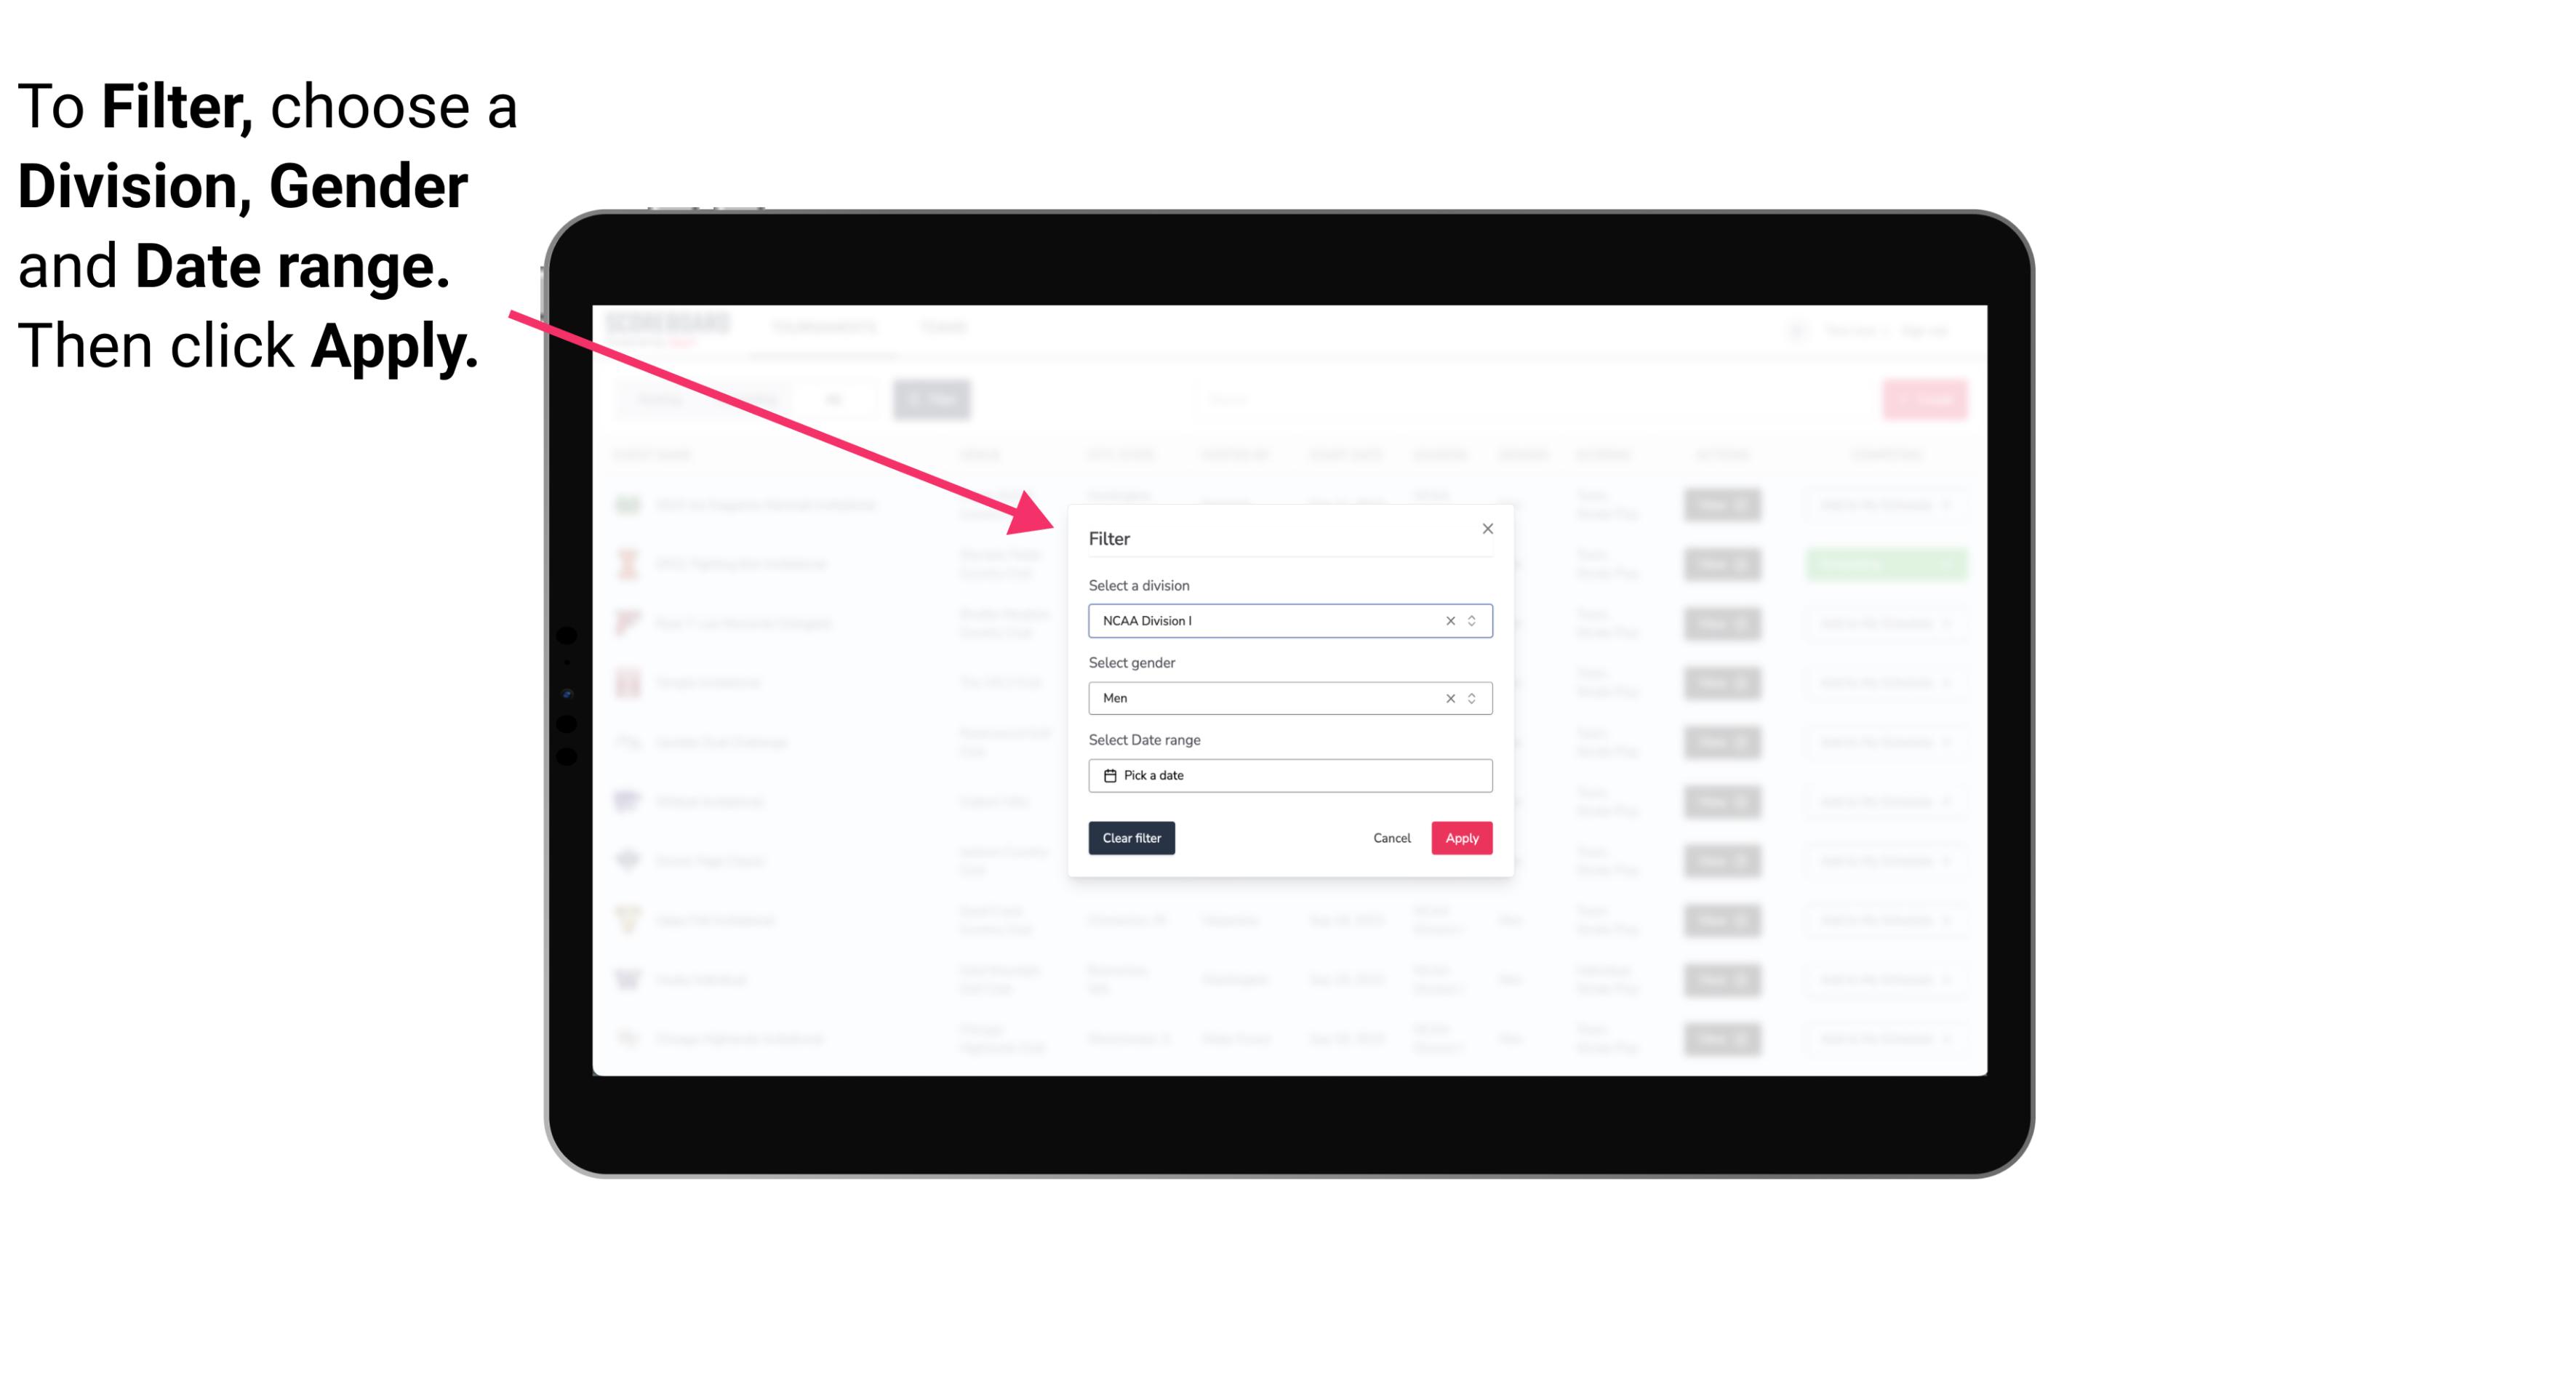Click the dark Clear filter button icon
The height and width of the screenshot is (1386, 2576).
point(1132,838)
